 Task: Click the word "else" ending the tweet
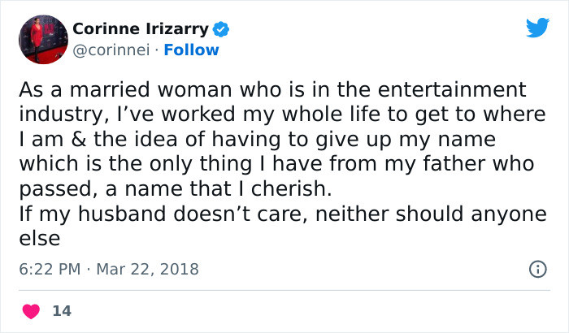pos(41,240)
